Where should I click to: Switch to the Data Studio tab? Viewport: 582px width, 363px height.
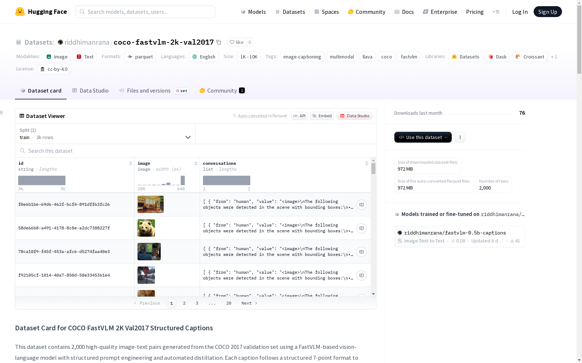click(x=90, y=91)
